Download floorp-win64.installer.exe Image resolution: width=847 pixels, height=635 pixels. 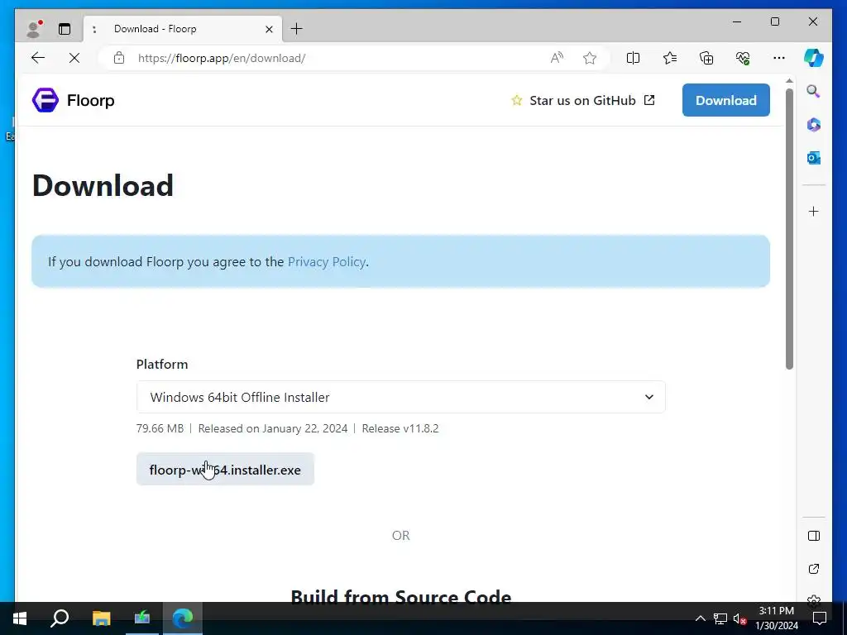(x=225, y=470)
